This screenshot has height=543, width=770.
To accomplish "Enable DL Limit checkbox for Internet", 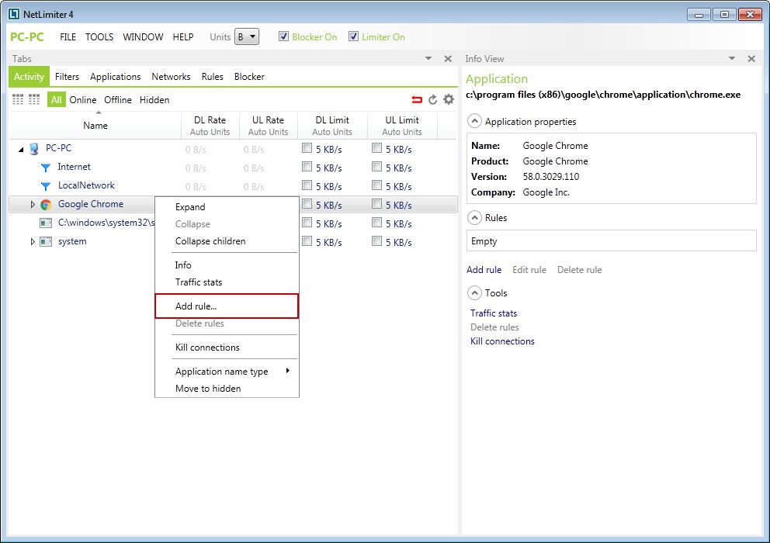I will 307,167.
